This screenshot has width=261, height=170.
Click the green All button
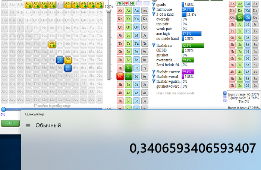pos(10,123)
